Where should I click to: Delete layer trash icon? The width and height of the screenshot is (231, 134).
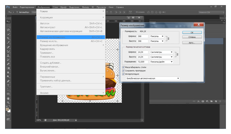click(220, 101)
